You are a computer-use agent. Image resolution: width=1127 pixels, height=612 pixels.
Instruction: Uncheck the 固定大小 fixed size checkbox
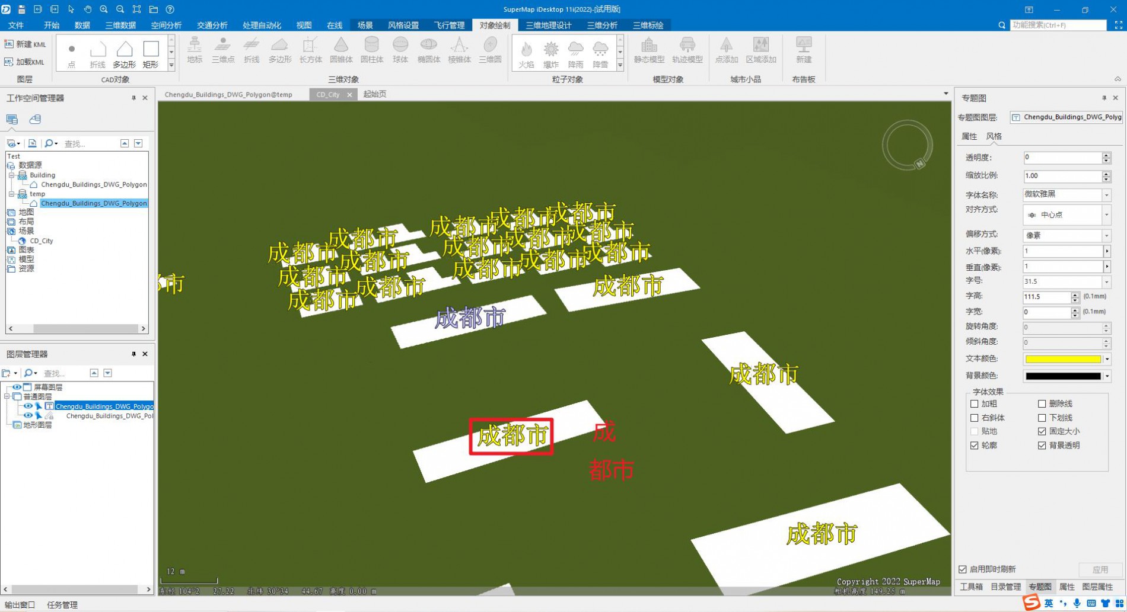click(1042, 431)
